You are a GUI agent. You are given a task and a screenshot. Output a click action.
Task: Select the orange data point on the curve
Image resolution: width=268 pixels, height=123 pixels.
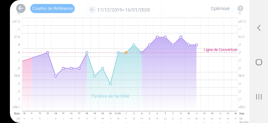pyautogui.click(x=126, y=53)
